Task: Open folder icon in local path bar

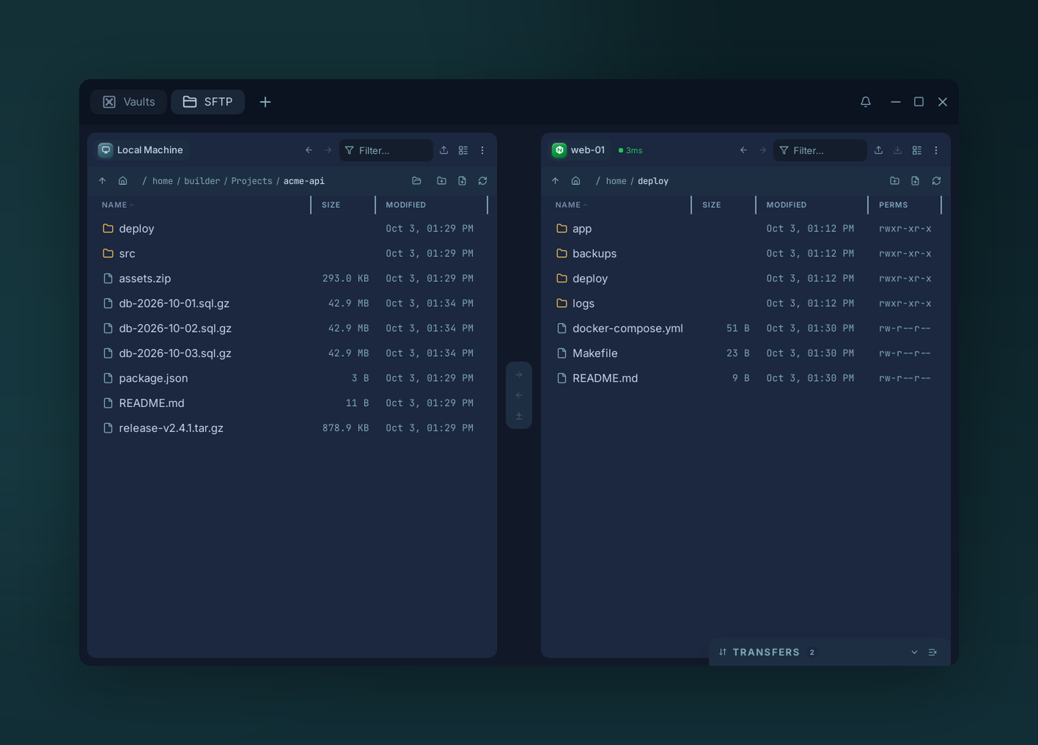Action: pyautogui.click(x=416, y=181)
